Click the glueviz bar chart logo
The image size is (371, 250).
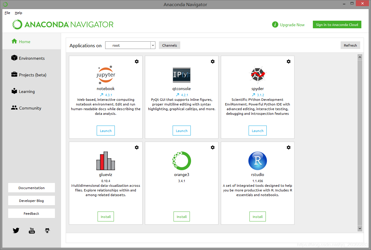[106, 161]
